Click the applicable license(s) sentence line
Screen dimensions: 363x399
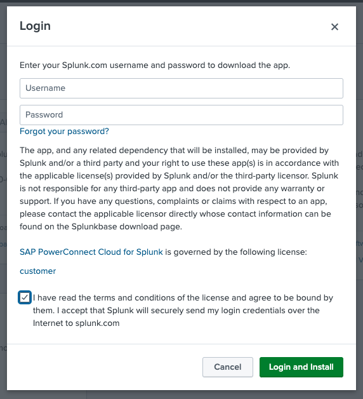point(179,175)
